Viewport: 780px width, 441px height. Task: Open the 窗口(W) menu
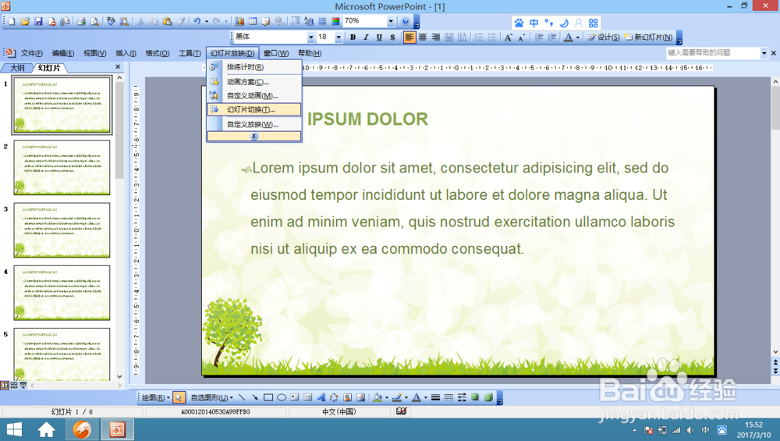click(x=276, y=53)
